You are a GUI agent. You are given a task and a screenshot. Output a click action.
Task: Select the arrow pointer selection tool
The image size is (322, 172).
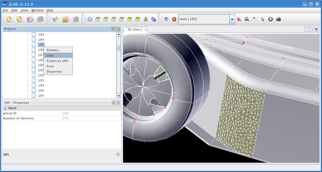click(x=263, y=19)
